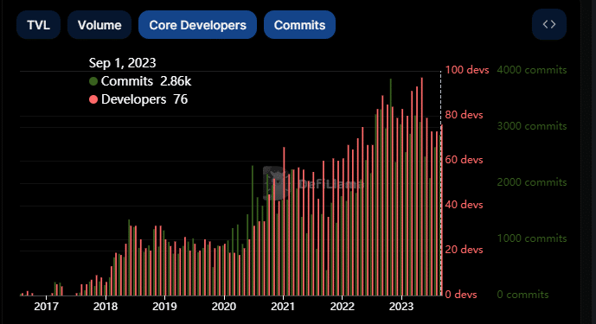Open the embed code icon button
This screenshot has width=596, height=324.
549,25
